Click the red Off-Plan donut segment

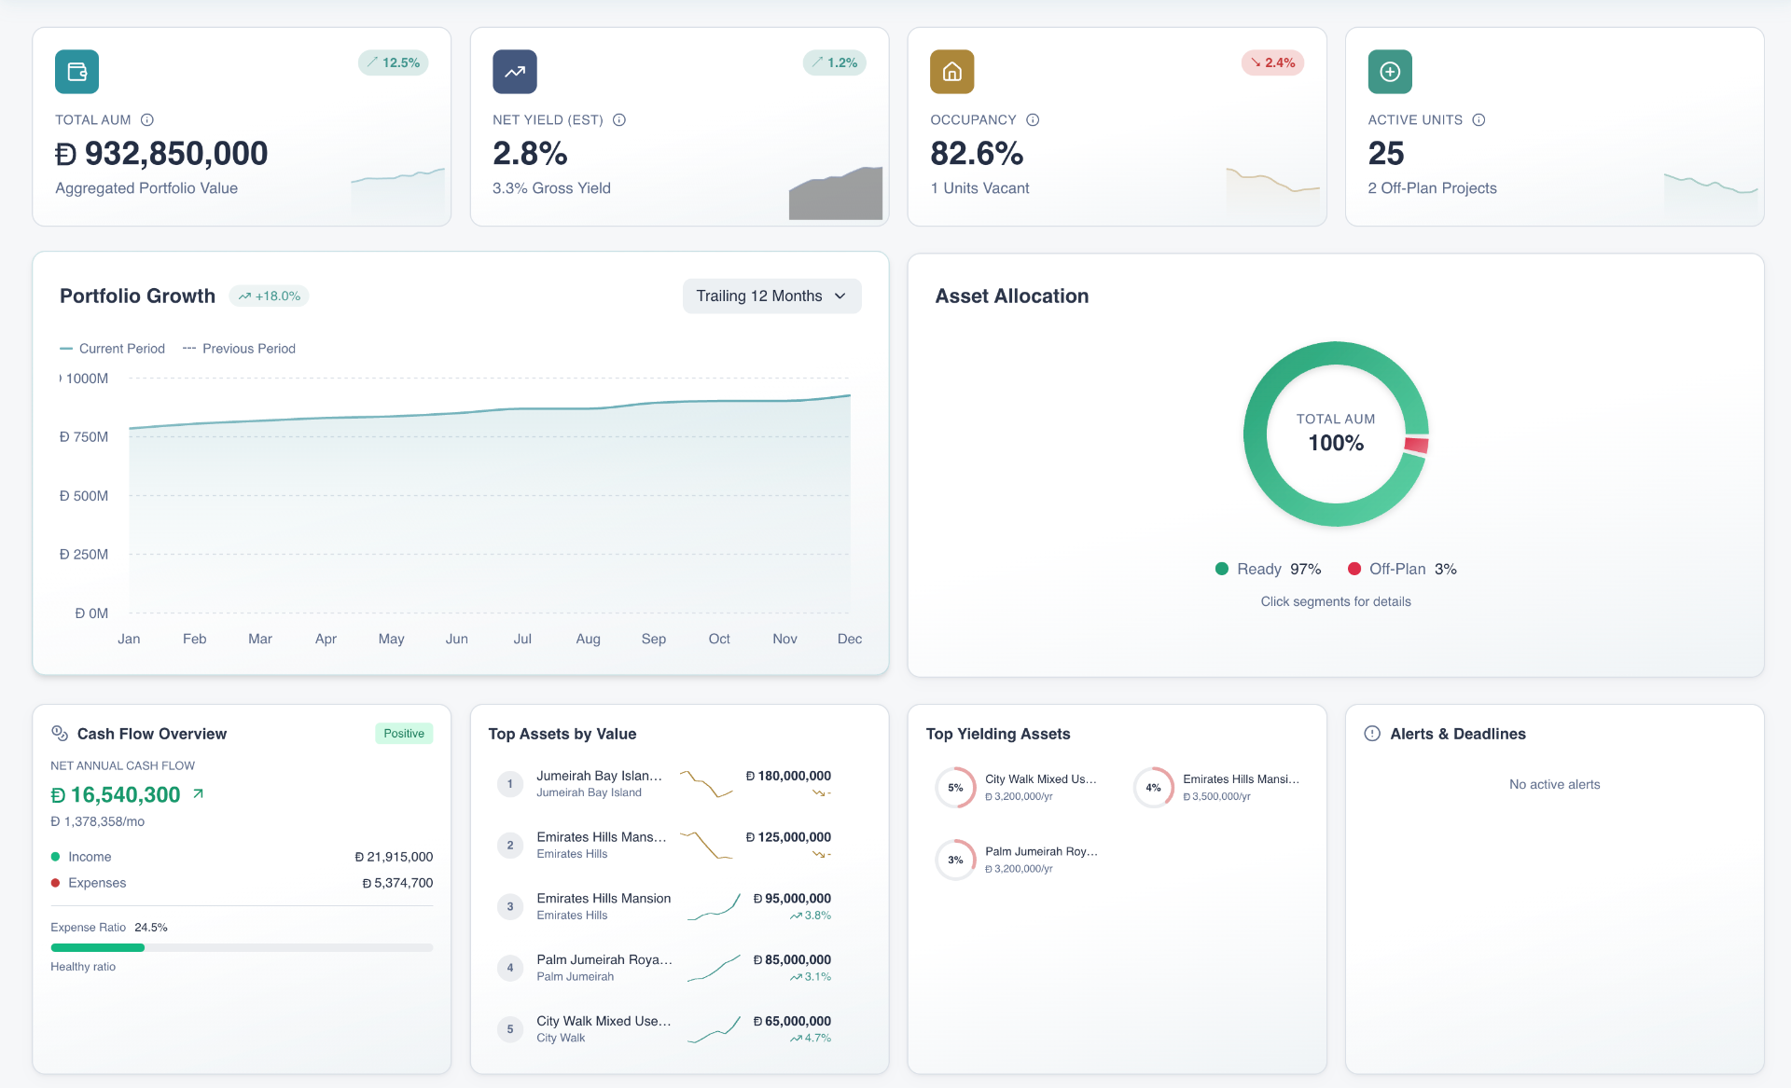[x=1416, y=445]
